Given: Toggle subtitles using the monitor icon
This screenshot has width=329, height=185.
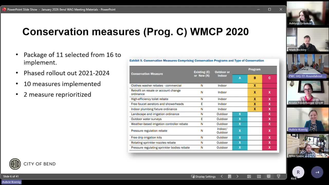Looking at the screenshot, I should click(278, 176).
